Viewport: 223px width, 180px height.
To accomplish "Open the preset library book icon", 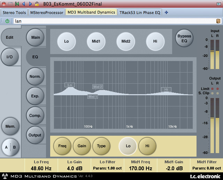I will click(x=218, y=21).
